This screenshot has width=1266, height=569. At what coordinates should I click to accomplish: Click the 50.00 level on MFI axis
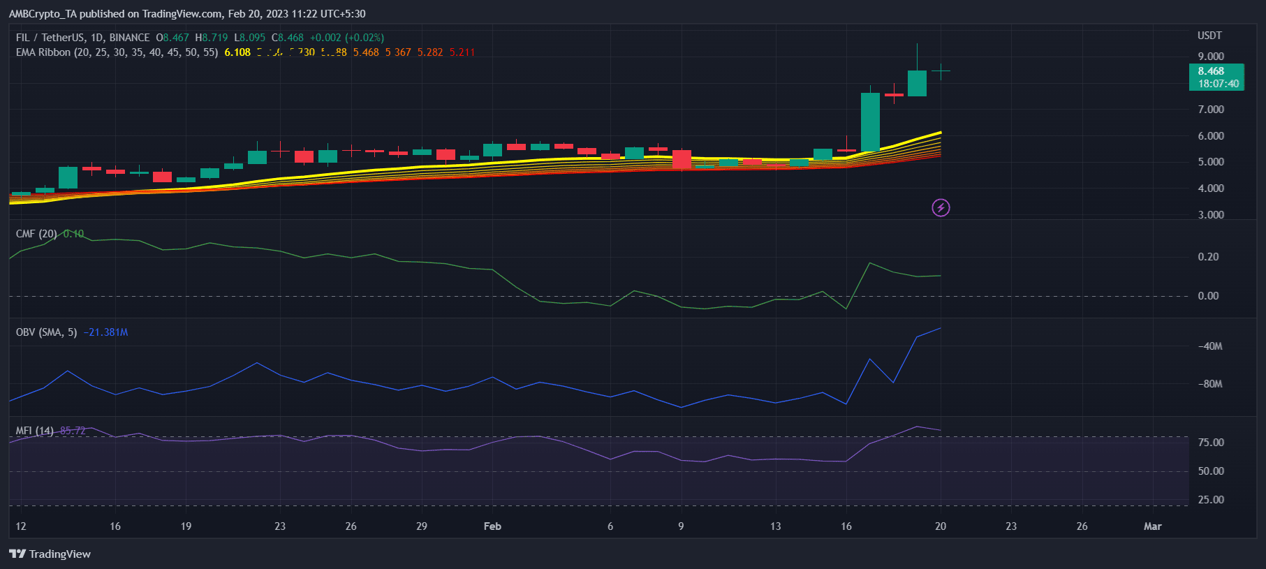[1211, 471]
